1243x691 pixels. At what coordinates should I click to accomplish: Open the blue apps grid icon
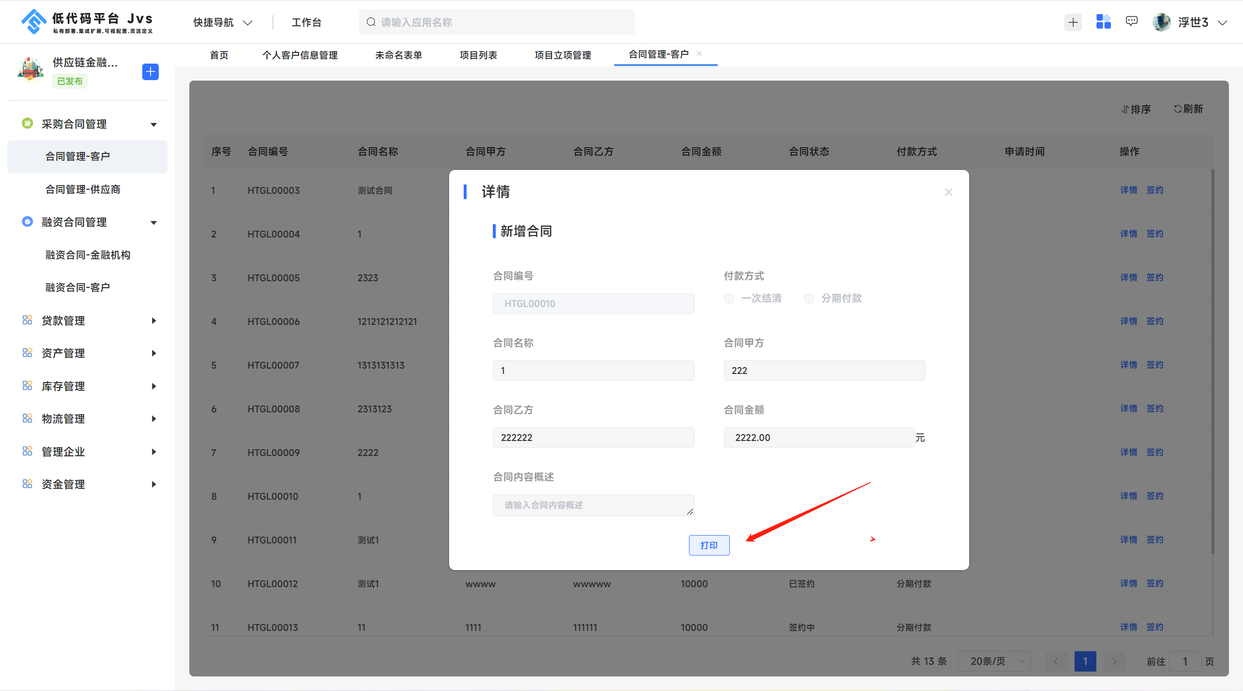[1103, 22]
